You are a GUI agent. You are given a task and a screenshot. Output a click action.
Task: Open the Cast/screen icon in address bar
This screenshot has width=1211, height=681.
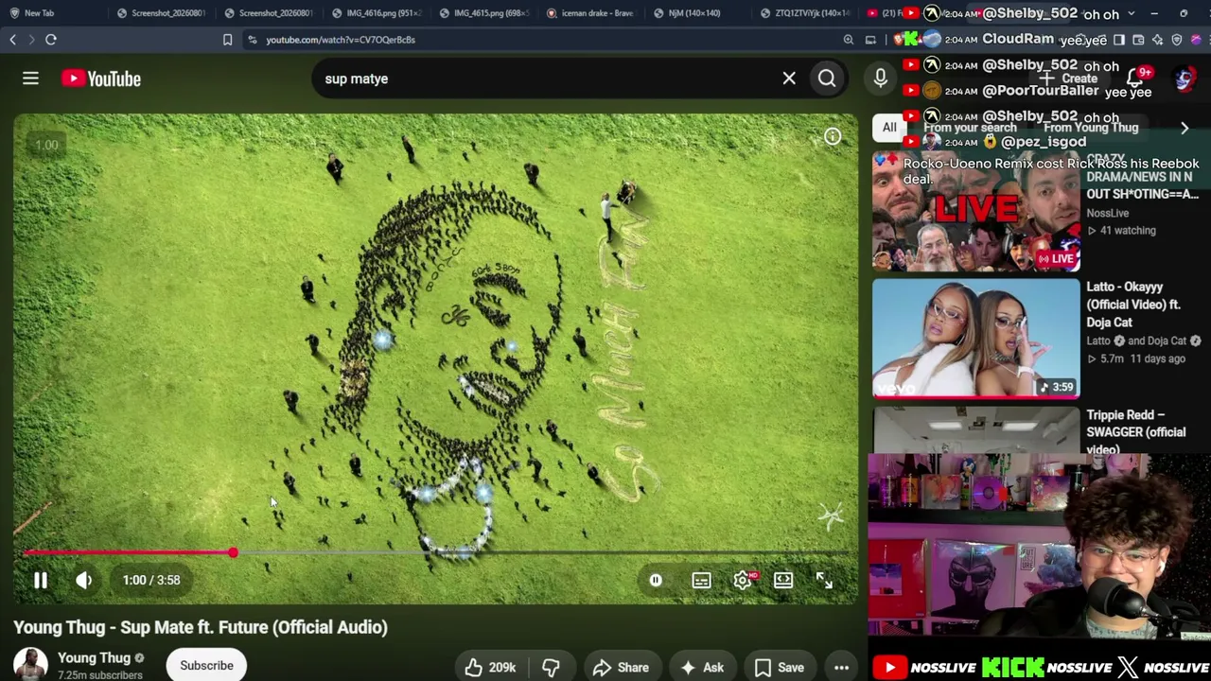pyautogui.click(x=870, y=40)
